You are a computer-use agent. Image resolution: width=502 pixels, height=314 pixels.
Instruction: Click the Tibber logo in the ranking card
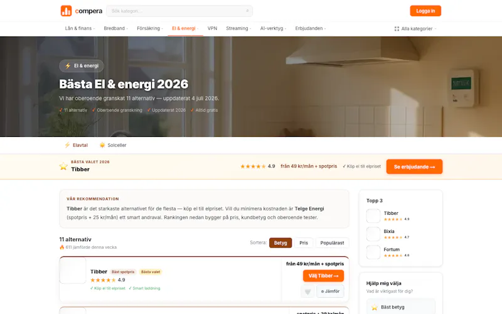point(73,270)
